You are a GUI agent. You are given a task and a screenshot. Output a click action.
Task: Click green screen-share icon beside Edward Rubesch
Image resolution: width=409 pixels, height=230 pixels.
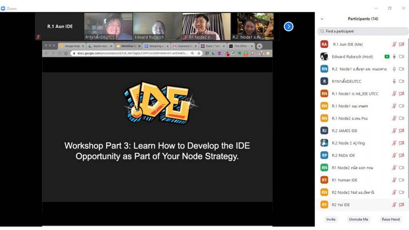point(387,57)
